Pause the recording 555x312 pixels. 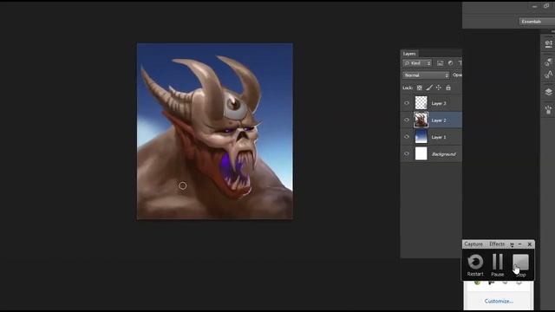497,265
